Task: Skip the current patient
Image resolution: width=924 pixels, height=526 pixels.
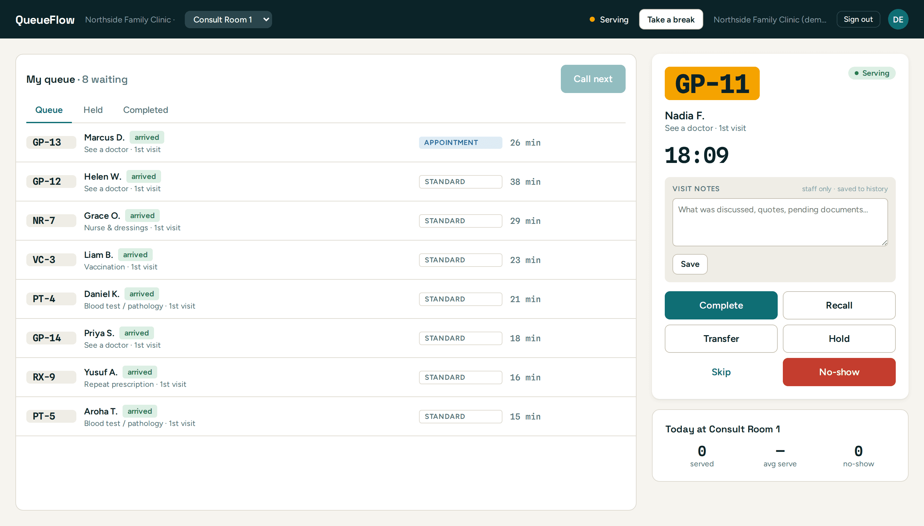Action: click(721, 372)
